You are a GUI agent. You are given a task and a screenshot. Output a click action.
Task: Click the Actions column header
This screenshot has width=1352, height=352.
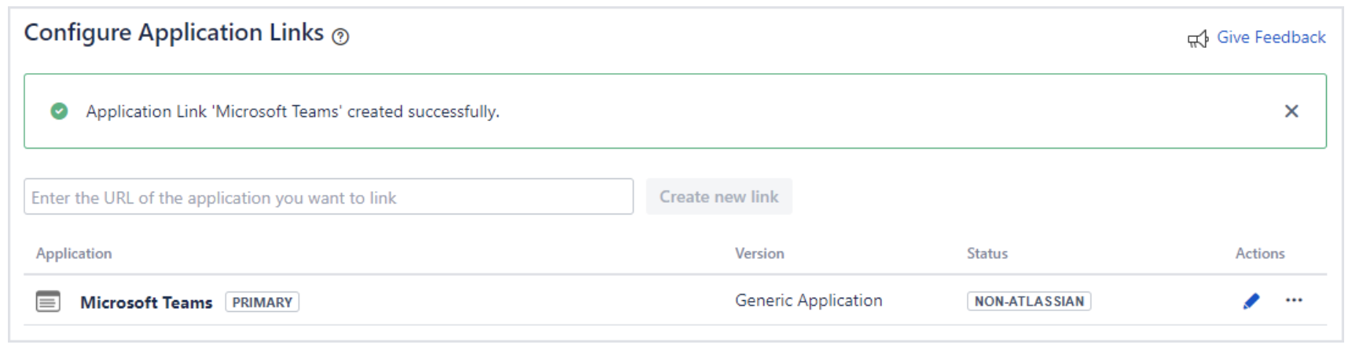[1259, 254]
